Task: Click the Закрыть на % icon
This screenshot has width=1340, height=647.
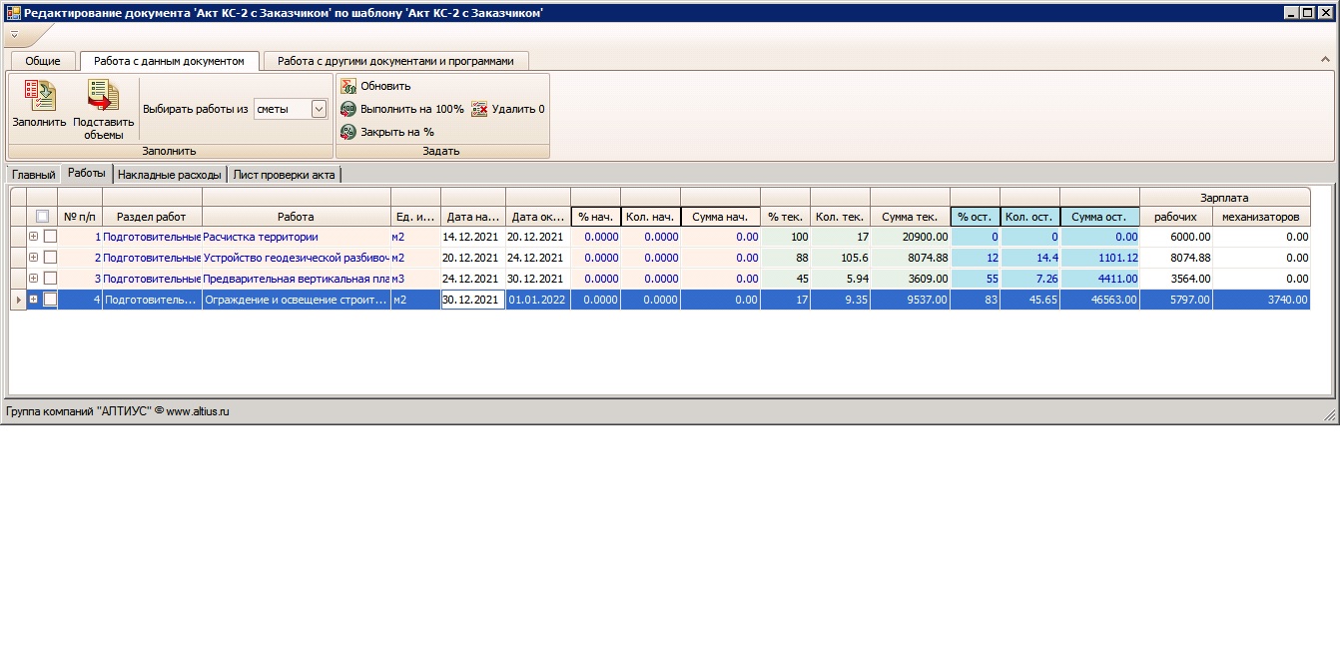Action: pos(348,132)
